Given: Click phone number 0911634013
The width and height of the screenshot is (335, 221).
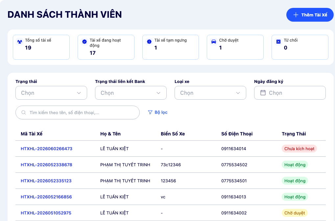Looking at the screenshot, I should coord(234,197).
